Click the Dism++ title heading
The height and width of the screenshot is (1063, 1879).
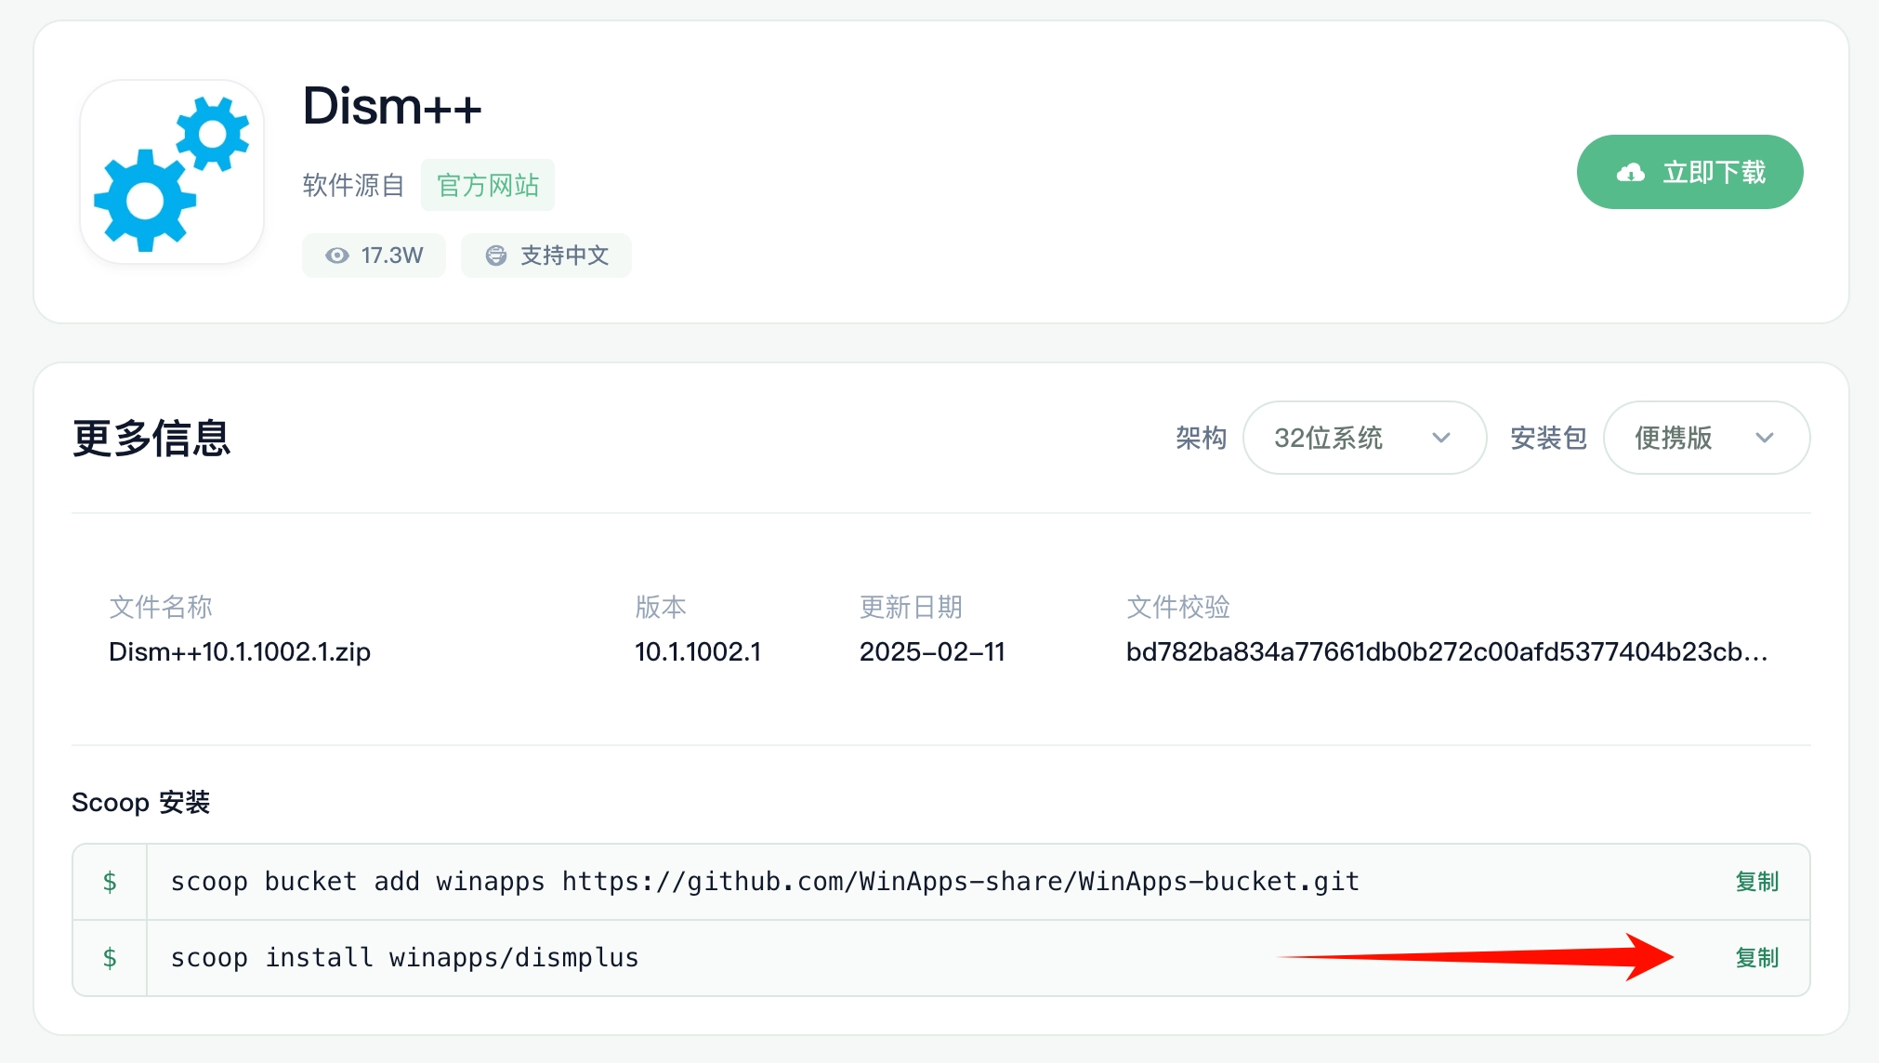392,106
